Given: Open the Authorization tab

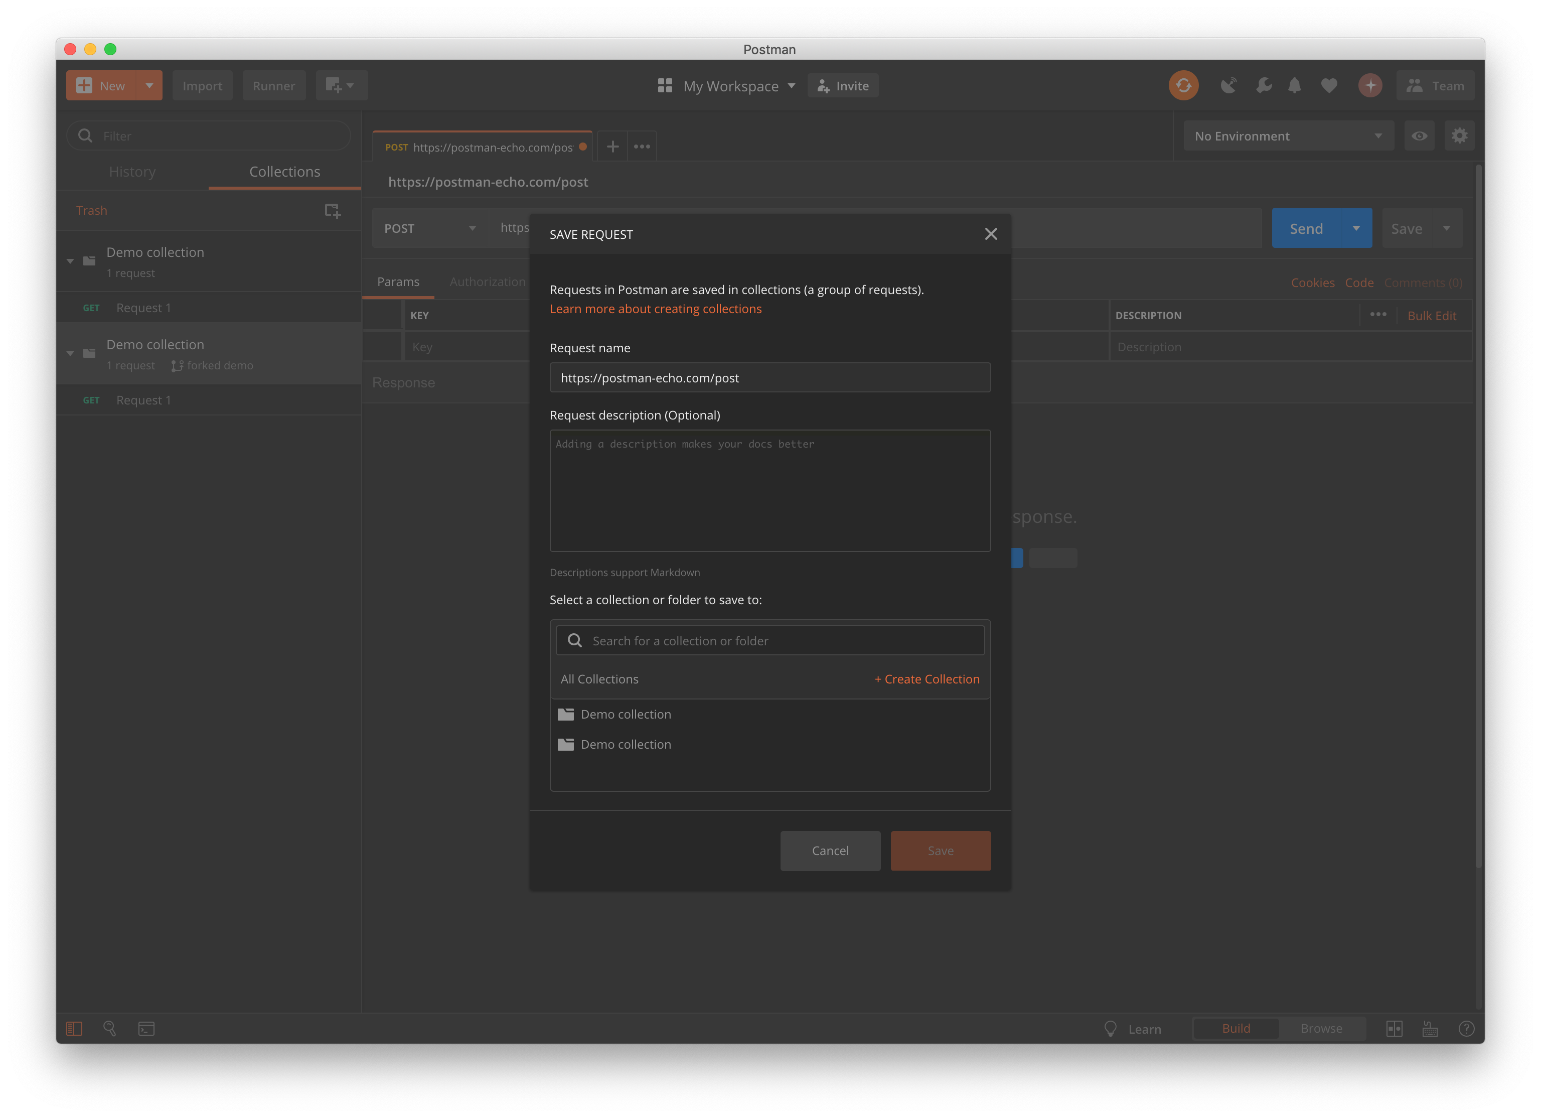Looking at the screenshot, I should 487,282.
